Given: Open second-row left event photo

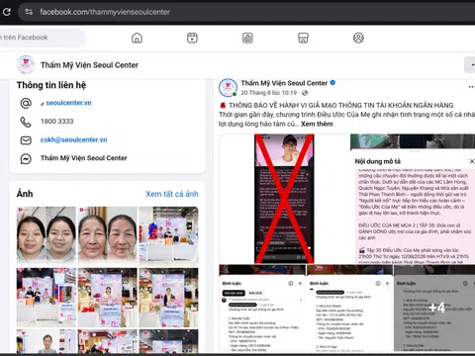Looking at the screenshot, I should click(x=47, y=298).
